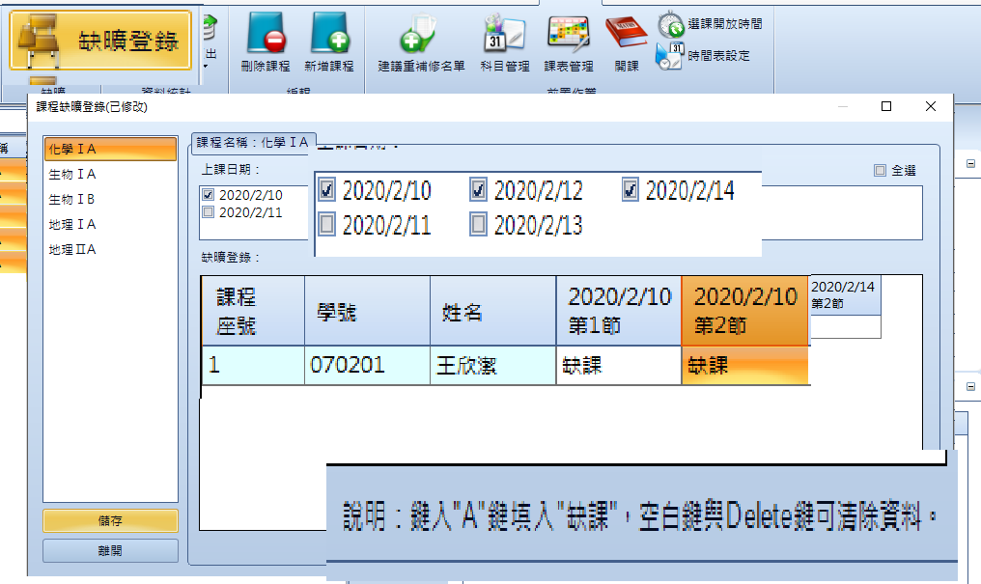
Task: Select 缺課 cell under 2020/2/10 第1節
Action: tap(619, 365)
